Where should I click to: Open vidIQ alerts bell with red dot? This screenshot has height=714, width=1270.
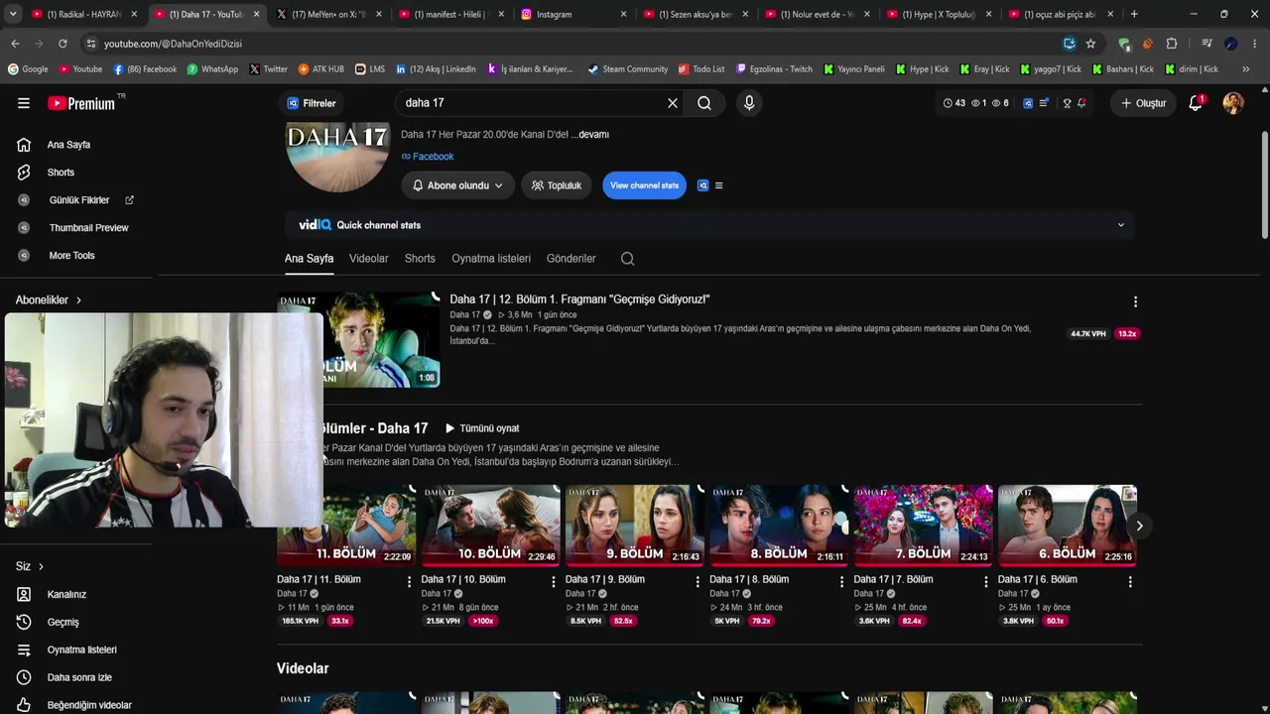(x=1081, y=103)
